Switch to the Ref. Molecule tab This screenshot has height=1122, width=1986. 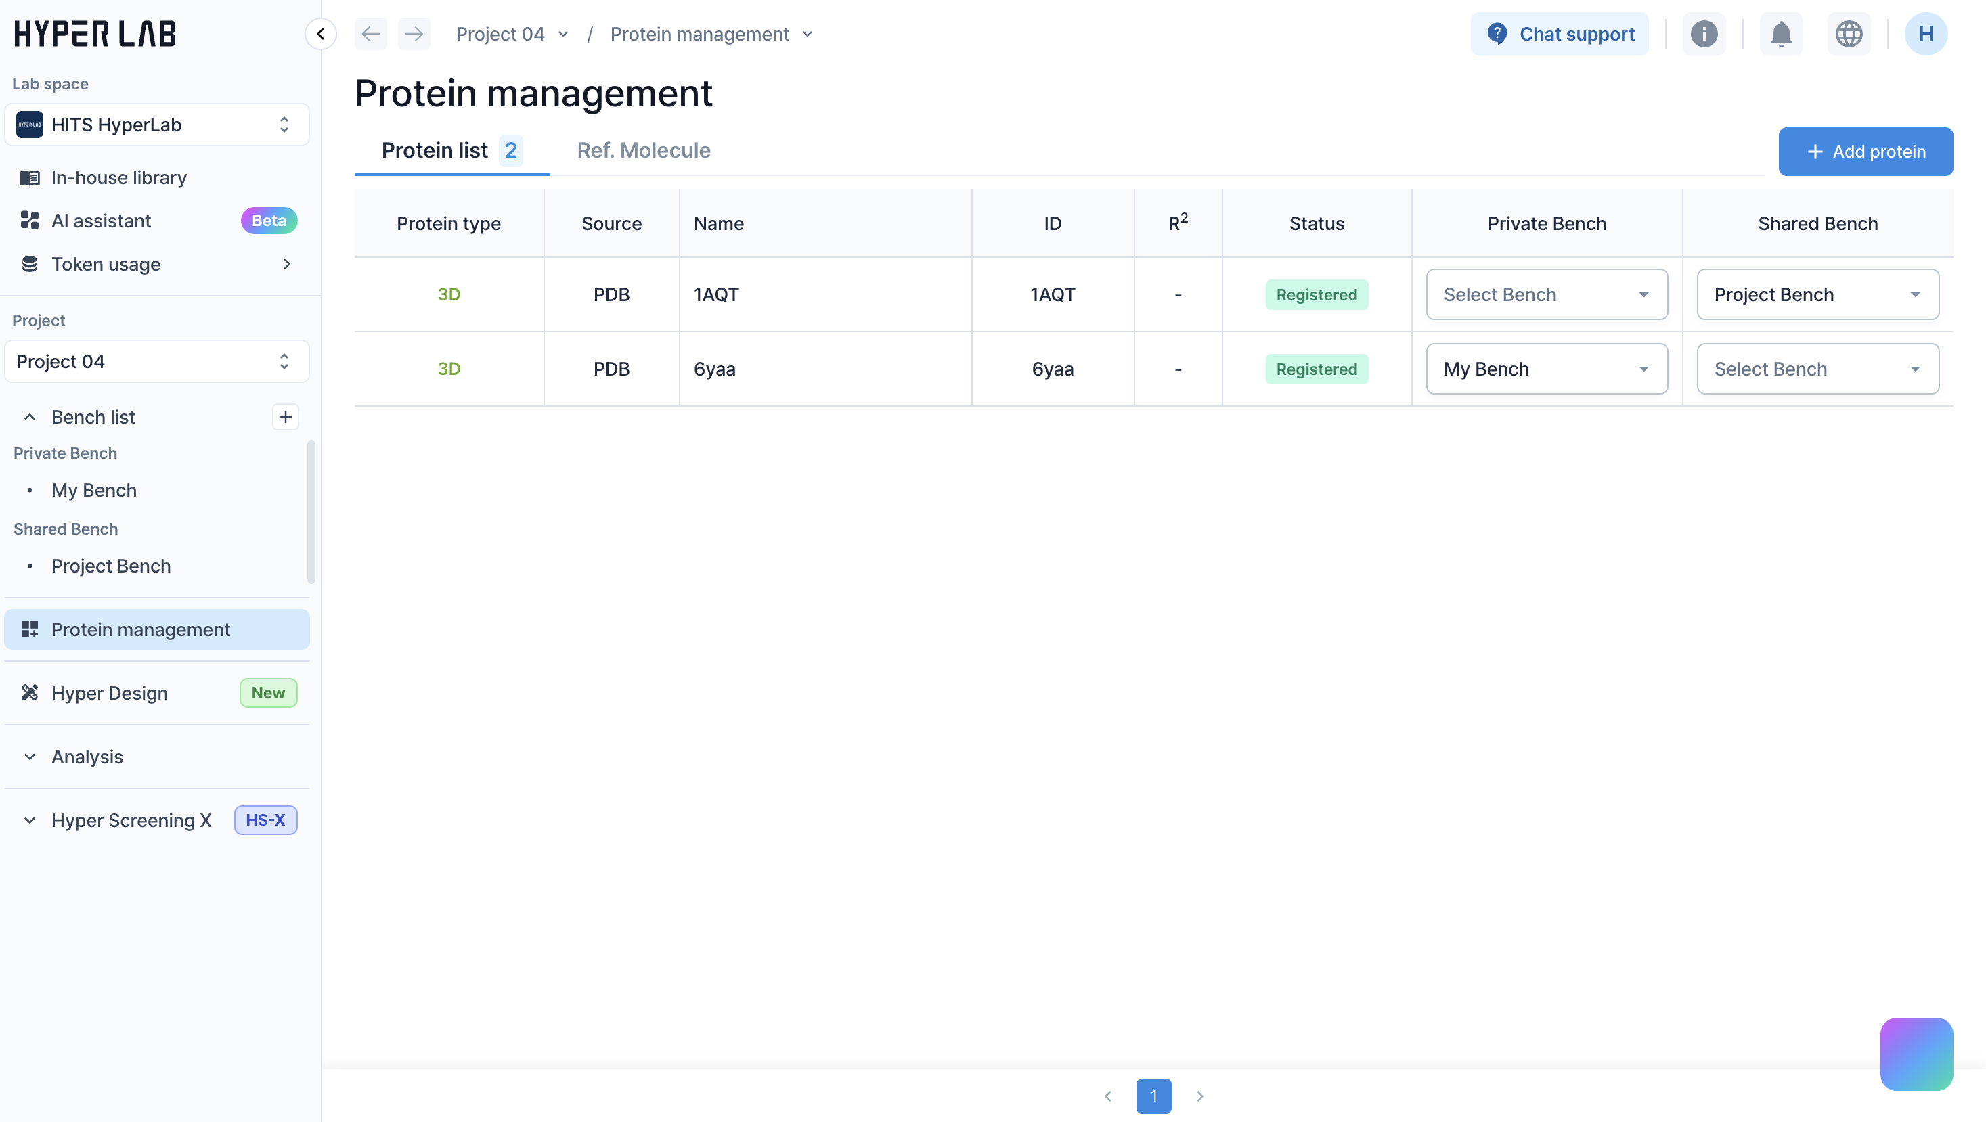[643, 150]
